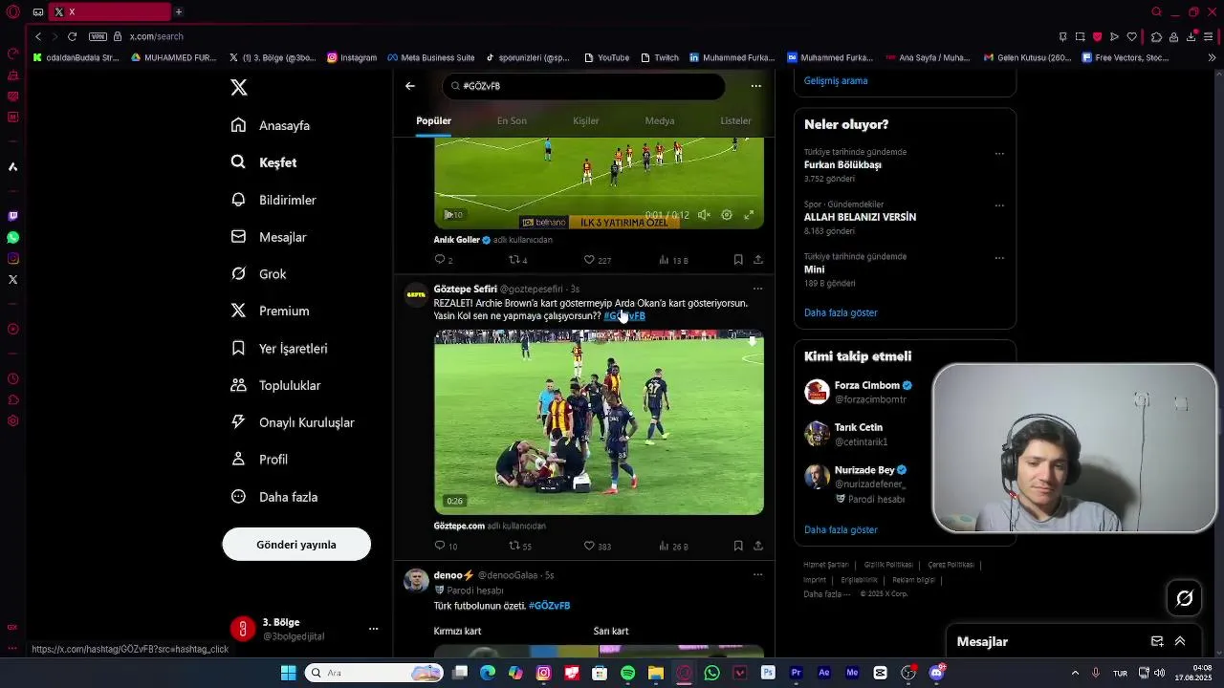The height and width of the screenshot is (688, 1224).
Task: Open Forza Cimbom suggested account
Action: pos(866,386)
